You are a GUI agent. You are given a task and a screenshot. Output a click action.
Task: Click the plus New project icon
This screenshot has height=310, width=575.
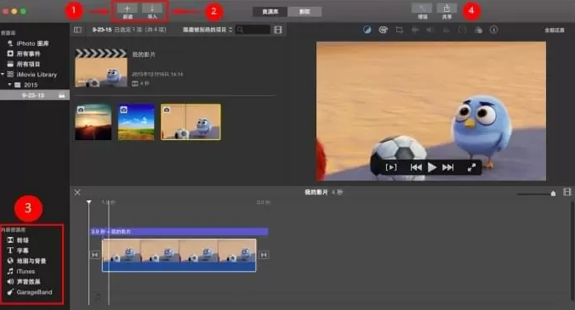(x=128, y=8)
